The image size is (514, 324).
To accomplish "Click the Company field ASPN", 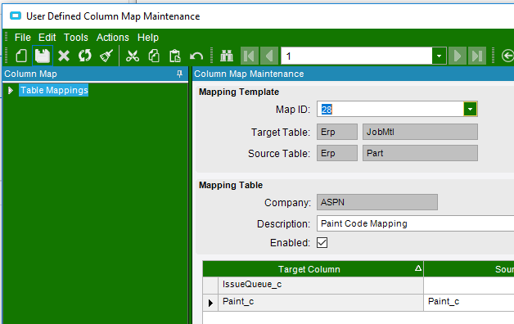I will pos(377,202).
